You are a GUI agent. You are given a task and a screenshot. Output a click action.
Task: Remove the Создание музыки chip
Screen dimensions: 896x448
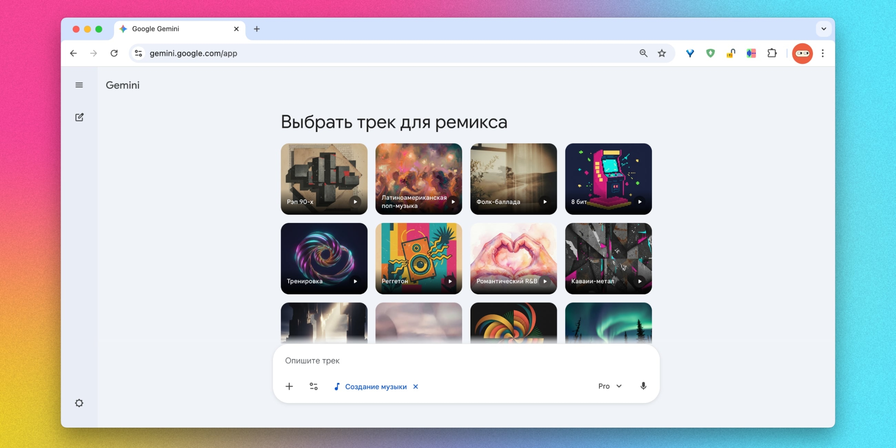pos(415,386)
